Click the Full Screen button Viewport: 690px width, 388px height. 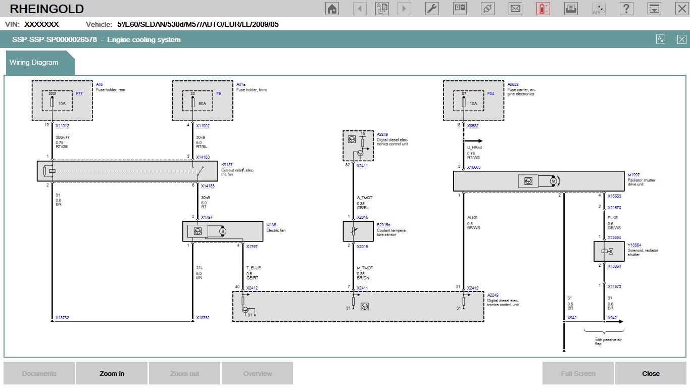click(x=578, y=374)
